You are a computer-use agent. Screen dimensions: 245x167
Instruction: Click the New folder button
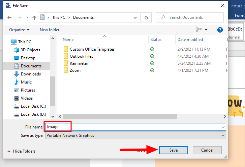(x=50, y=30)
